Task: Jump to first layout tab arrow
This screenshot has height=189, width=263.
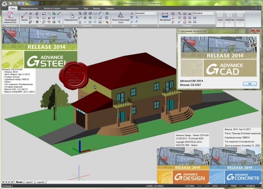Action: (x=3, y=182)
